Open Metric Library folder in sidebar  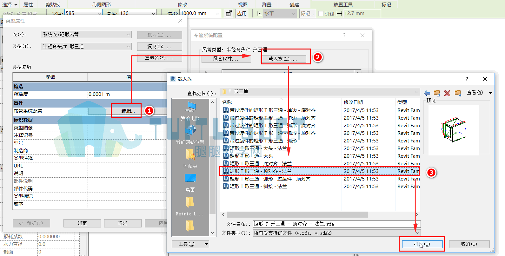pyautogui.click(x=190, y=206)
